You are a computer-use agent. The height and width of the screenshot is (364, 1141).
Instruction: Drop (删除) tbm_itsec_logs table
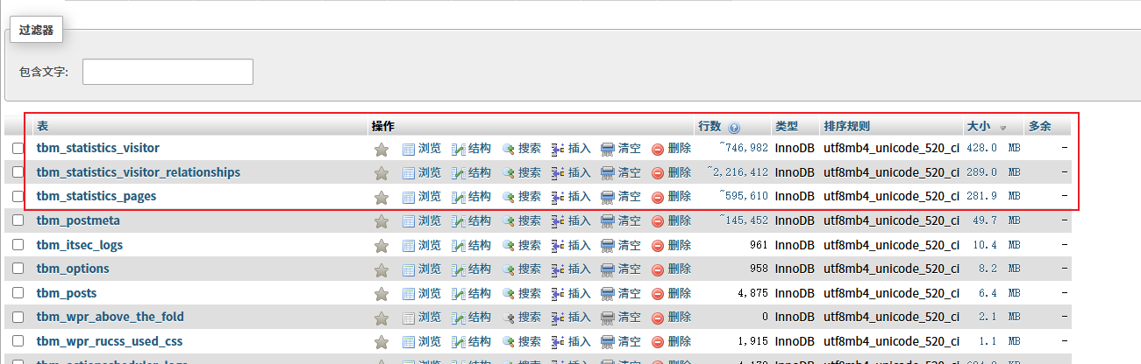pyautogui.click(x=671, y=245)
